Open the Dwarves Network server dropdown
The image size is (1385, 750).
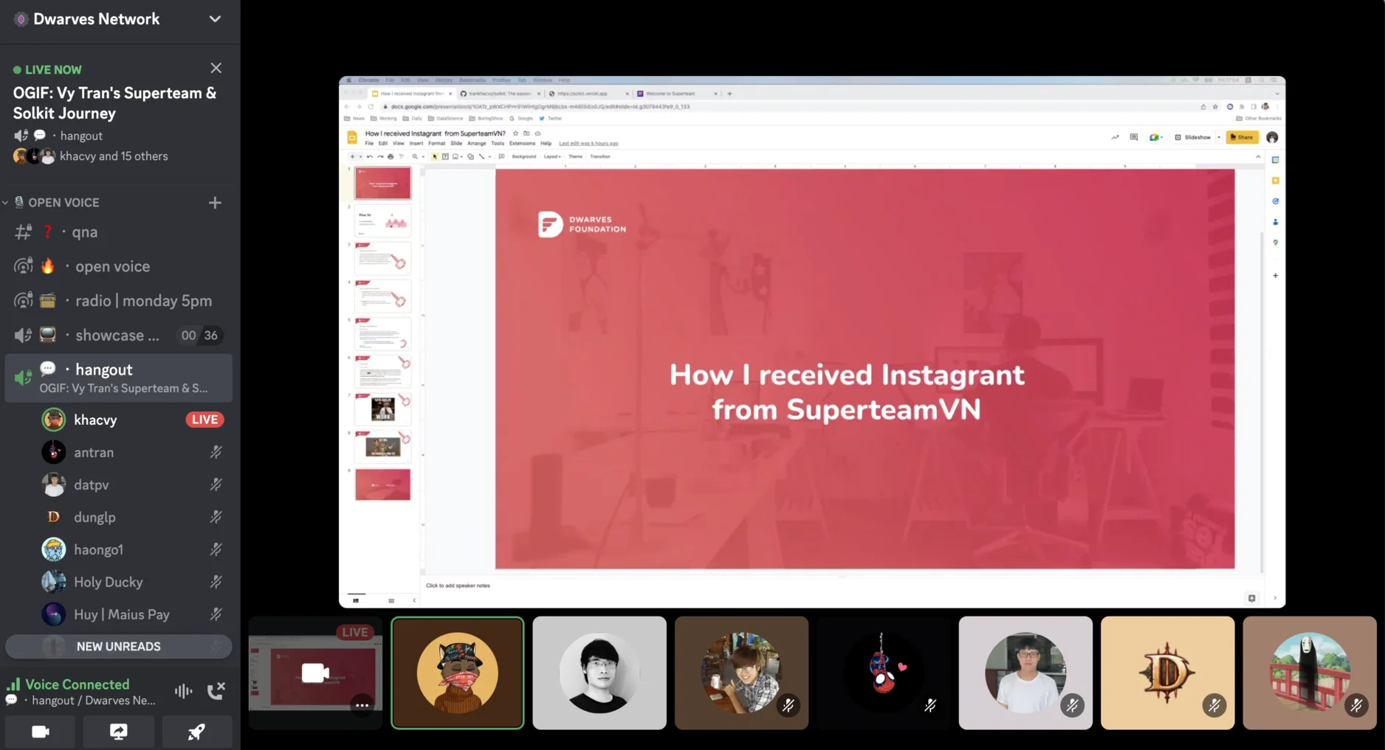click(x=215, y=19)
